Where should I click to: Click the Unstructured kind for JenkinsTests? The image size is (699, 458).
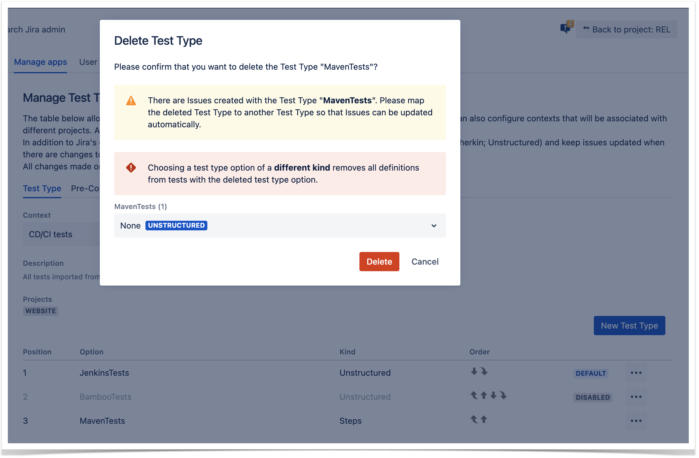(x=365, y=373)
